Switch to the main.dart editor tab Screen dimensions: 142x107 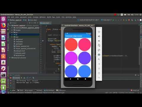46,23
